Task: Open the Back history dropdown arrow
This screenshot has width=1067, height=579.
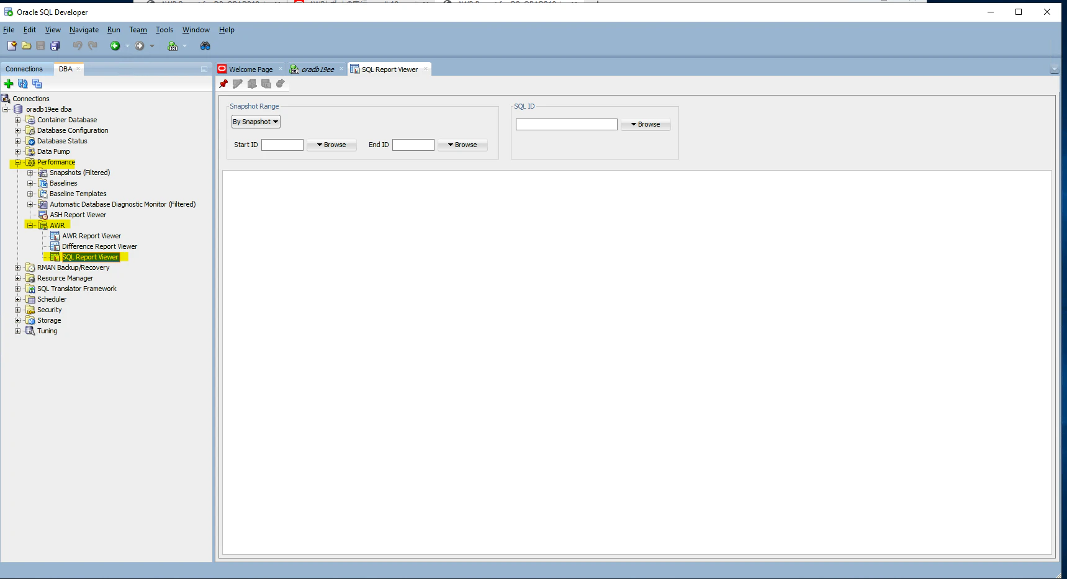Action: (127, 46)
